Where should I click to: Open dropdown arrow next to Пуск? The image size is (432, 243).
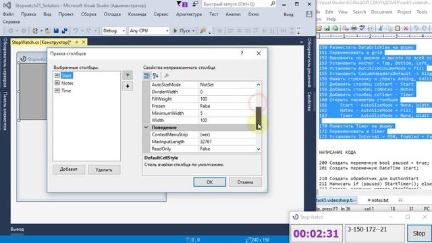pos(194,31)
